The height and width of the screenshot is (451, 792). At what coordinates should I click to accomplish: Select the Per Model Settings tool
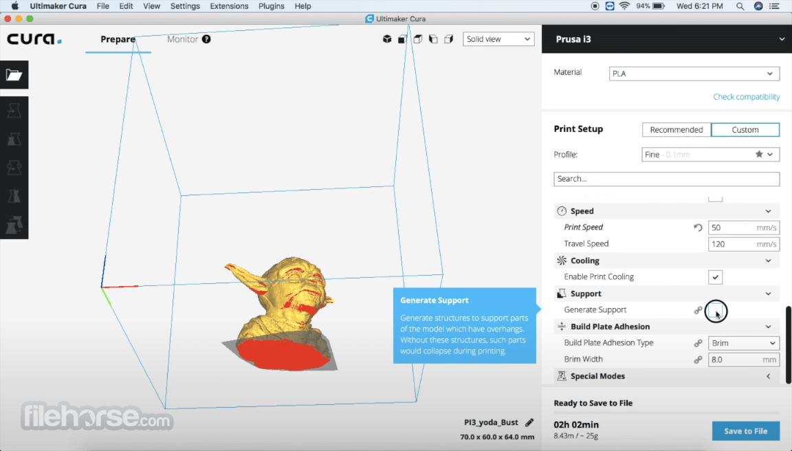pos(14,225)
